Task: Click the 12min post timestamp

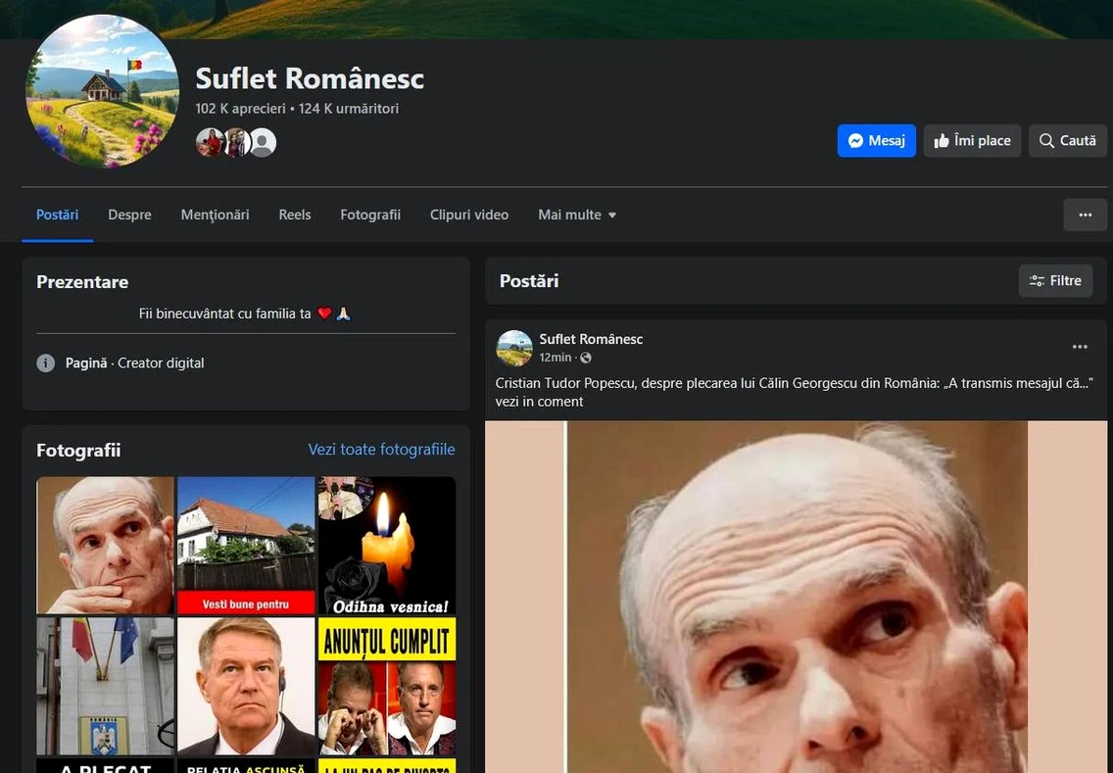Action: click(556, 358)
